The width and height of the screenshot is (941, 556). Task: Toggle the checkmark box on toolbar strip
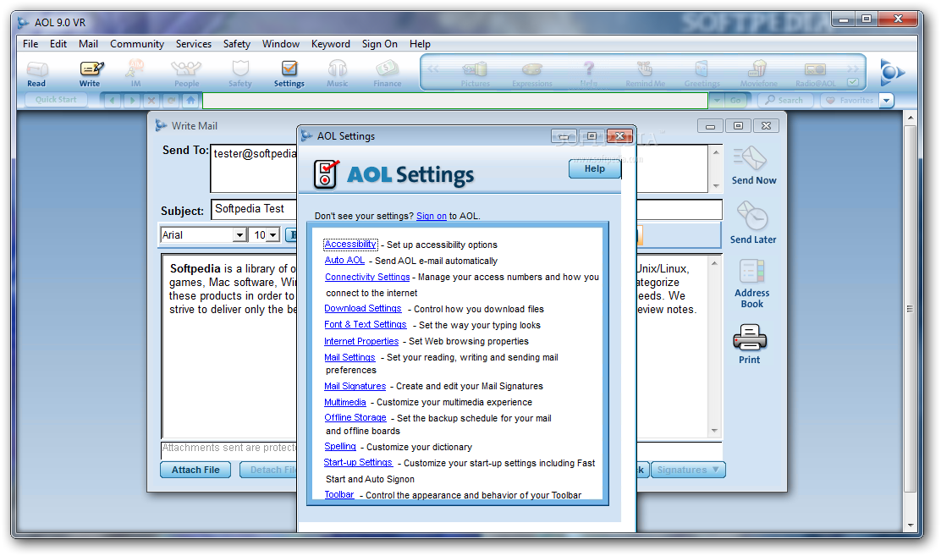(853, 82)
